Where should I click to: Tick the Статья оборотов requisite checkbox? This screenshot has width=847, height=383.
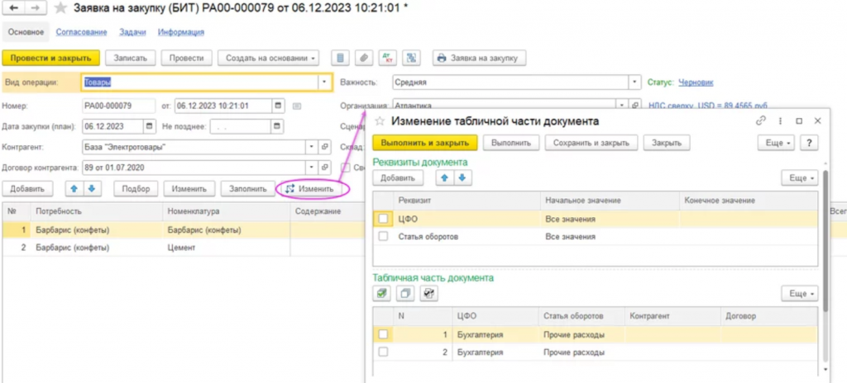tap(382, 236)
